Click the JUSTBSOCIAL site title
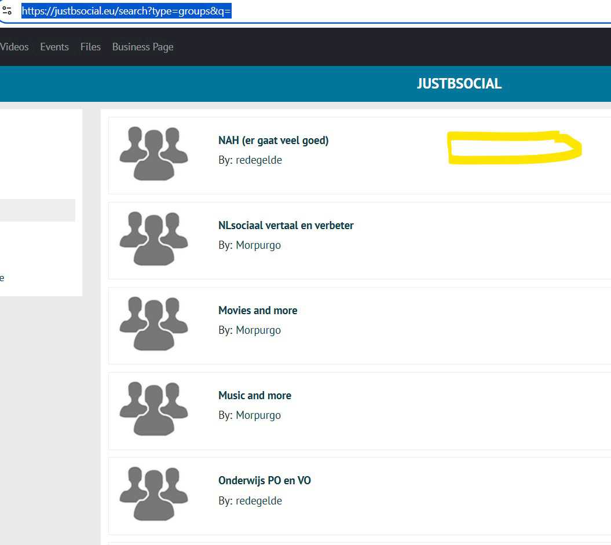The width and height of the screenshot is (611, 545). point(459,84)
